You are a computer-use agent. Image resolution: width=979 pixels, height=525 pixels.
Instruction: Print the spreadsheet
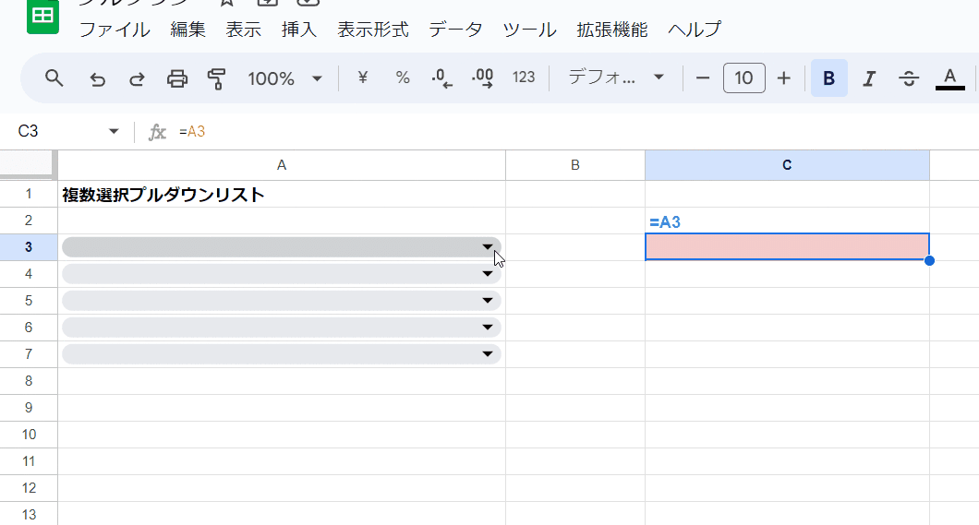[x=177, y=78]
